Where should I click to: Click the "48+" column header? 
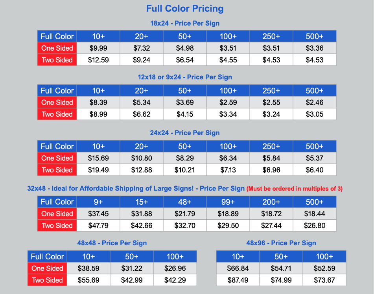pyautogui.click(x=185, y=202)
